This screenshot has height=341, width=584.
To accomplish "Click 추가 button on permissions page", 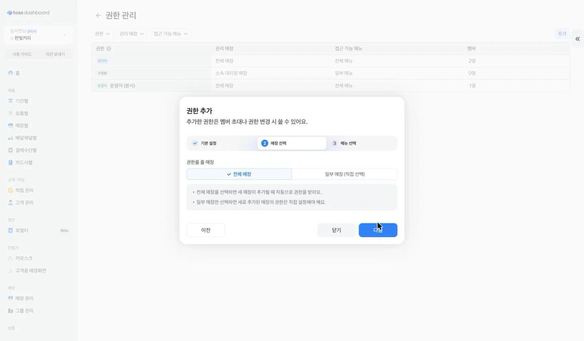I will pos(562,34).
